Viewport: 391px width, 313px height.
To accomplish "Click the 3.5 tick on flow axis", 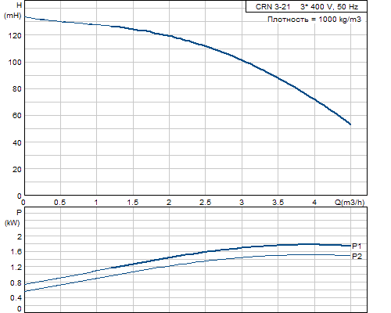I will click(x=278, y=203).
